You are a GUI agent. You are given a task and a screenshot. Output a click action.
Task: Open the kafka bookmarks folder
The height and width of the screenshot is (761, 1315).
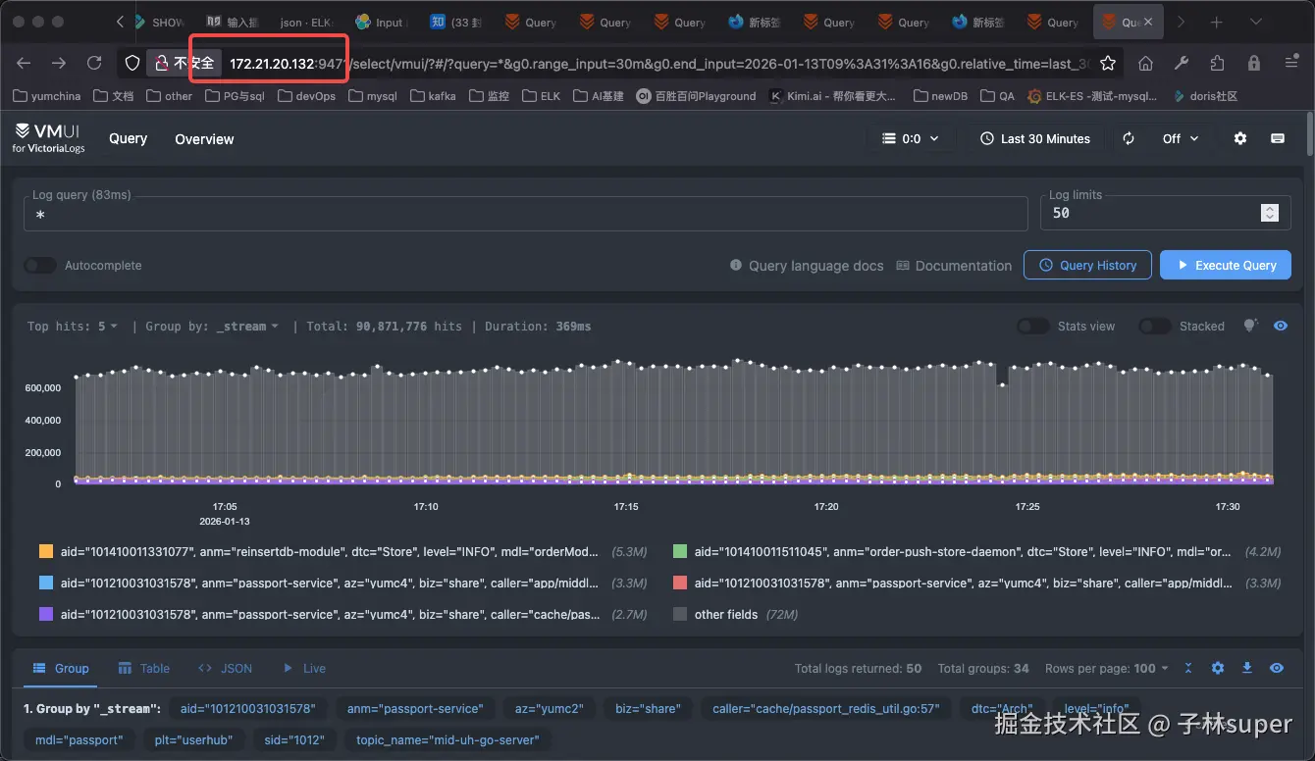pos(432,96)
